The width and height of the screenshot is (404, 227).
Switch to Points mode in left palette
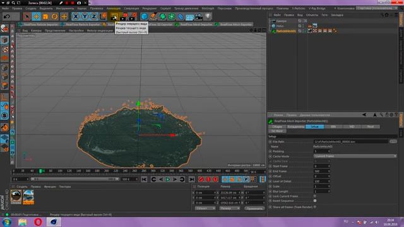(x=4, y=67)
